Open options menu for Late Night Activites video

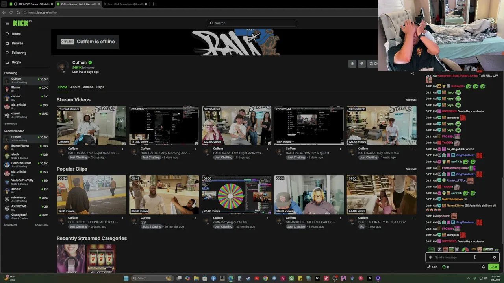coord(267,149)
